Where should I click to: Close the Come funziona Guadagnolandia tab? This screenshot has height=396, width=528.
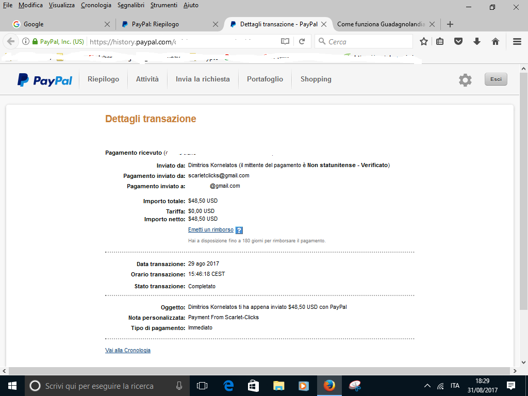[x=432, y=24]
